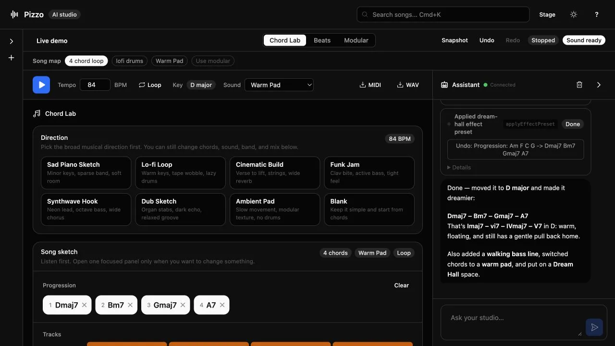The height and width of the screenshot is (346, 615).
Task: Collapse the Assistant panel chevron
Action: (599, 85)
